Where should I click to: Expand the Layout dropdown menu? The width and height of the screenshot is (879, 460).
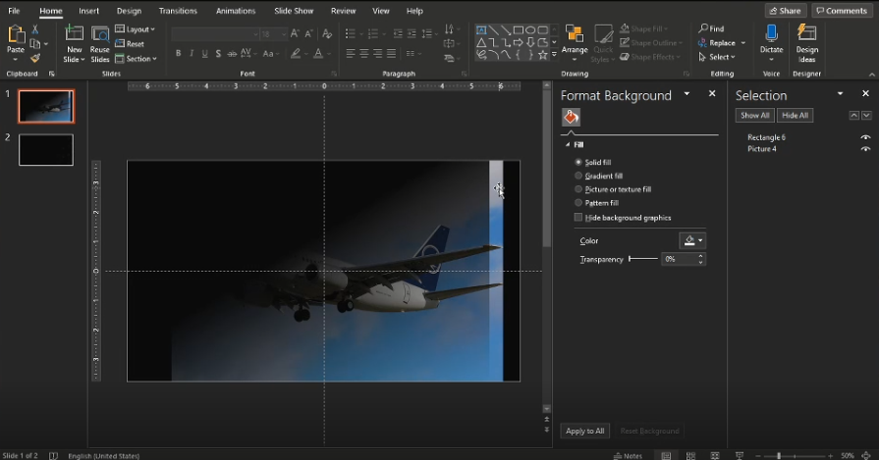pos(136,29)
